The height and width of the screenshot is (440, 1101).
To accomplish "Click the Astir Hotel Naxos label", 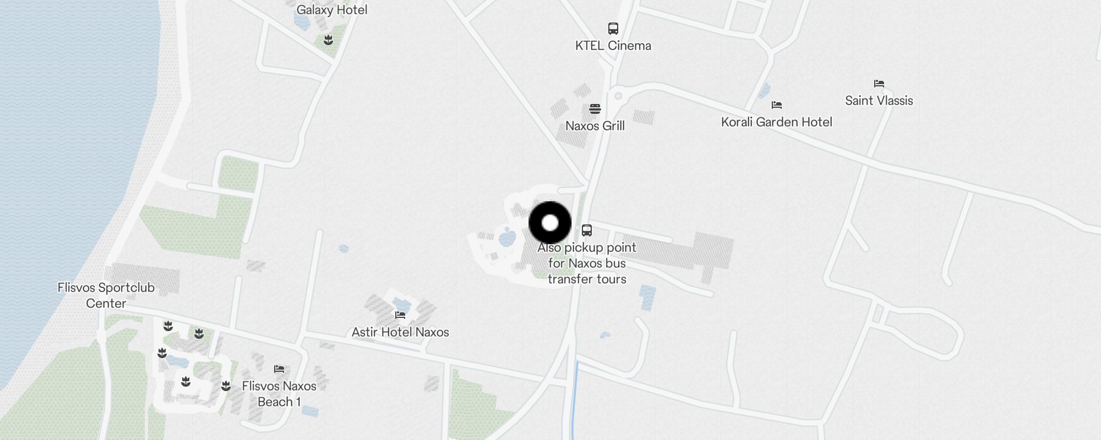I will click(x=400, y=332).
